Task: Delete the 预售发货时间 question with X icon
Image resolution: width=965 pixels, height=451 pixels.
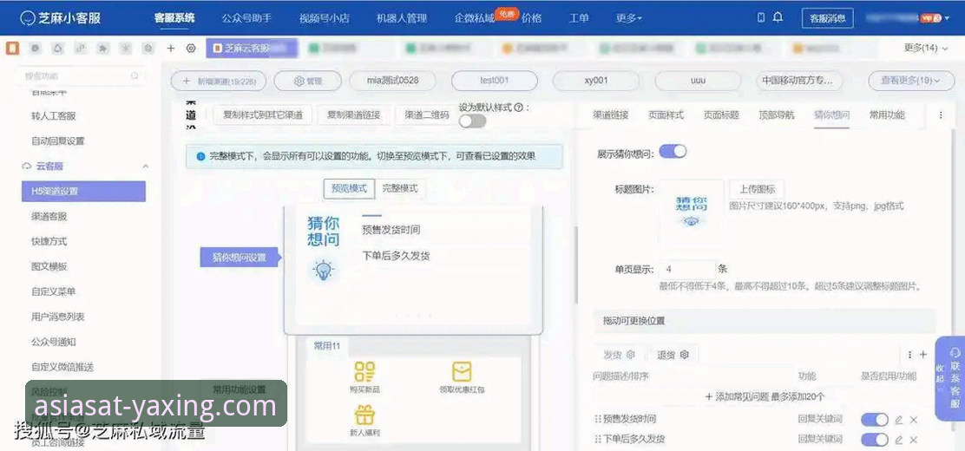Action: tap(913, 420)
